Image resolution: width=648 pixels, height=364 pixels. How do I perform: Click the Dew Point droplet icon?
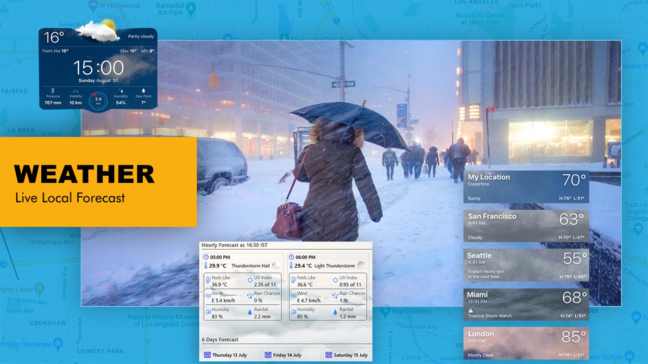[144, 90]
